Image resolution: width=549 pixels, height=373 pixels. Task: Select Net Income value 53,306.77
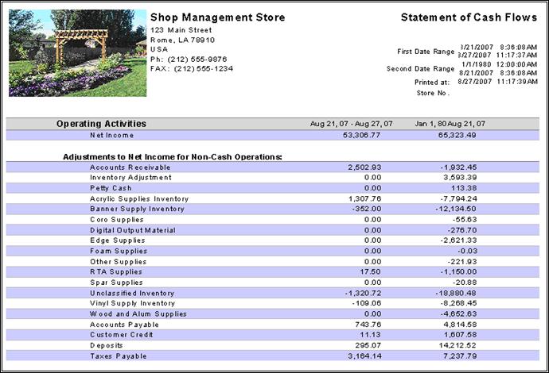[362, 135]
